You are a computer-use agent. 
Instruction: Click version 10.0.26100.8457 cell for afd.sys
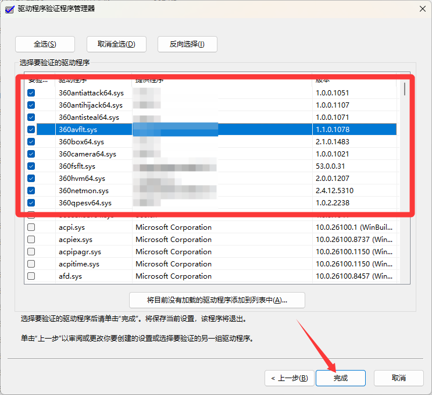point(354,276)
